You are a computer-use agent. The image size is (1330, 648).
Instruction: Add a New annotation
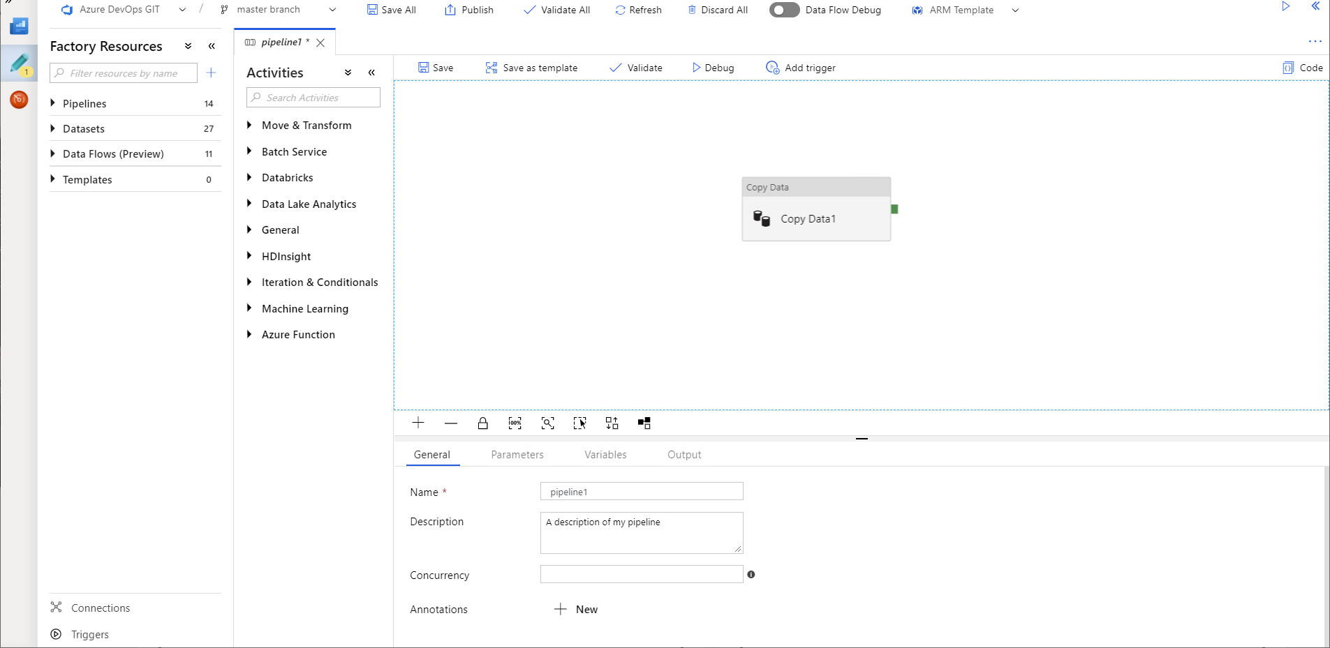point(576,609)
